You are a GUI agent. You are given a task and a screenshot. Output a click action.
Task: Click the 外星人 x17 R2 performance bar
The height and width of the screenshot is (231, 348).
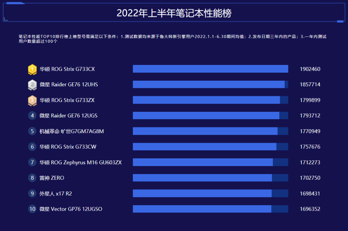210,194
